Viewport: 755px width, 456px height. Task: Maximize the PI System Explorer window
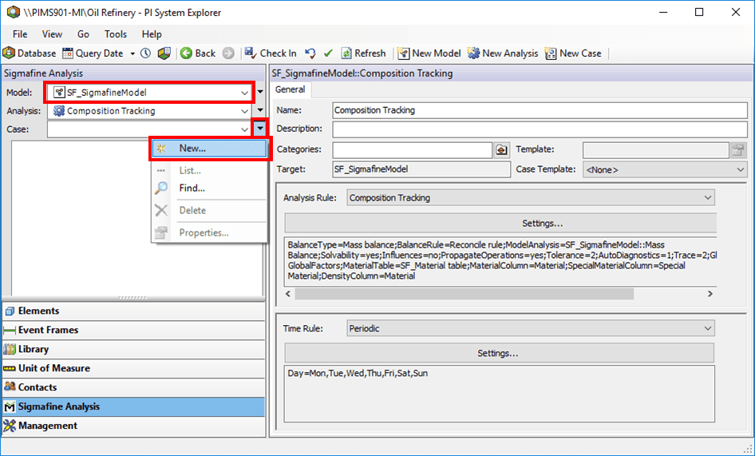[x=699, y=13]
